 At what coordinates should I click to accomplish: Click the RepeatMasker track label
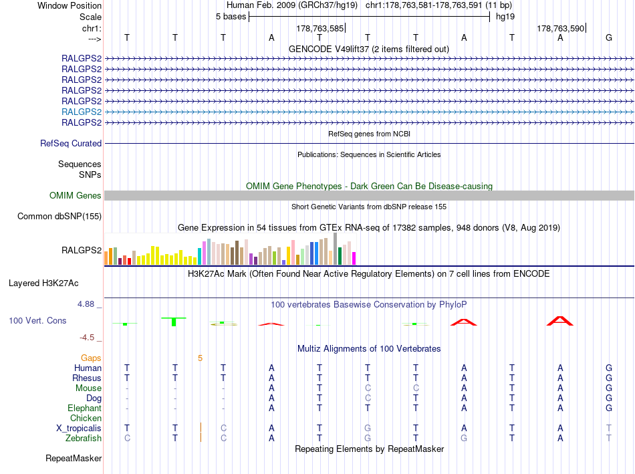[74, 459]
